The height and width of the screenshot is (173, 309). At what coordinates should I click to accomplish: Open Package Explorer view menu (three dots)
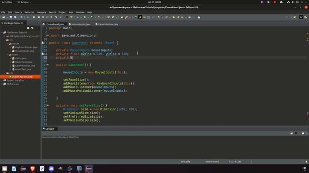click(38, 28)
